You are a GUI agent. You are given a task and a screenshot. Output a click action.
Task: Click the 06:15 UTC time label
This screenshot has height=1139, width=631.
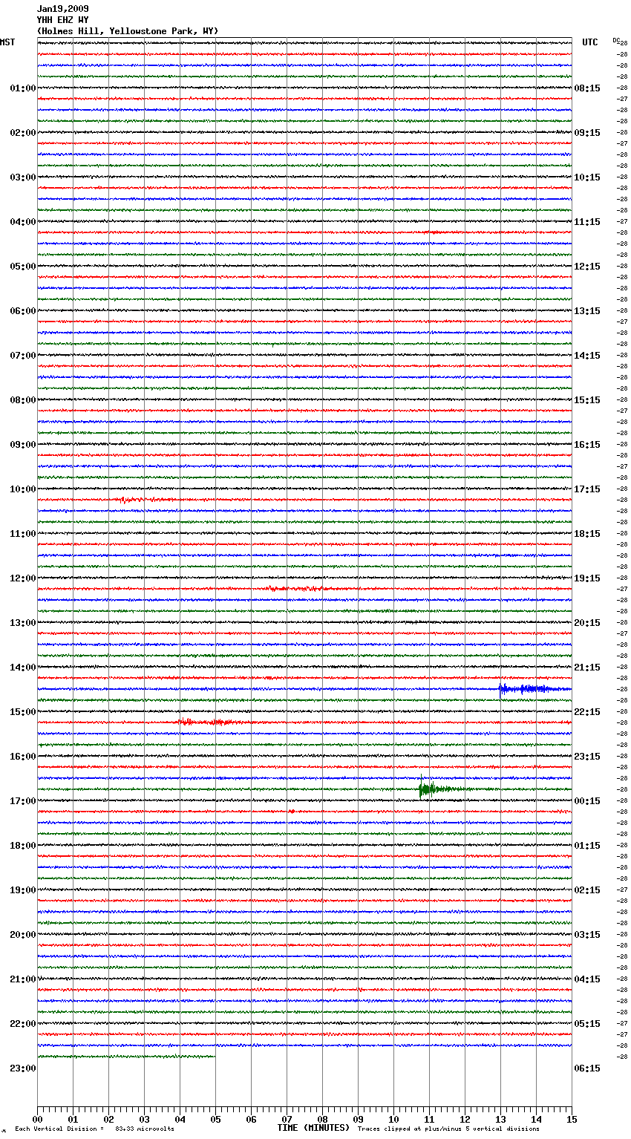[587, 1068]
